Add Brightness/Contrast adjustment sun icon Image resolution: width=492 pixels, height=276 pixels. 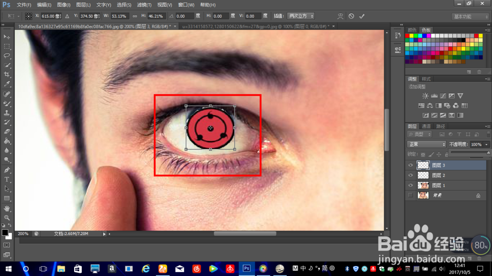[425, 96]
